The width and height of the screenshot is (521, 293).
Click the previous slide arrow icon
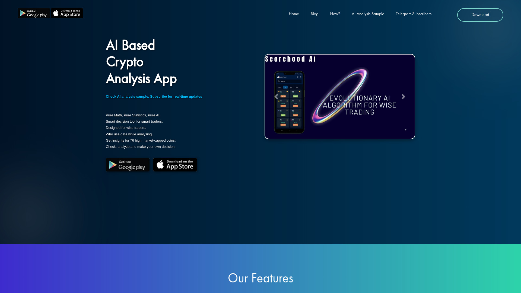(276, 96)
